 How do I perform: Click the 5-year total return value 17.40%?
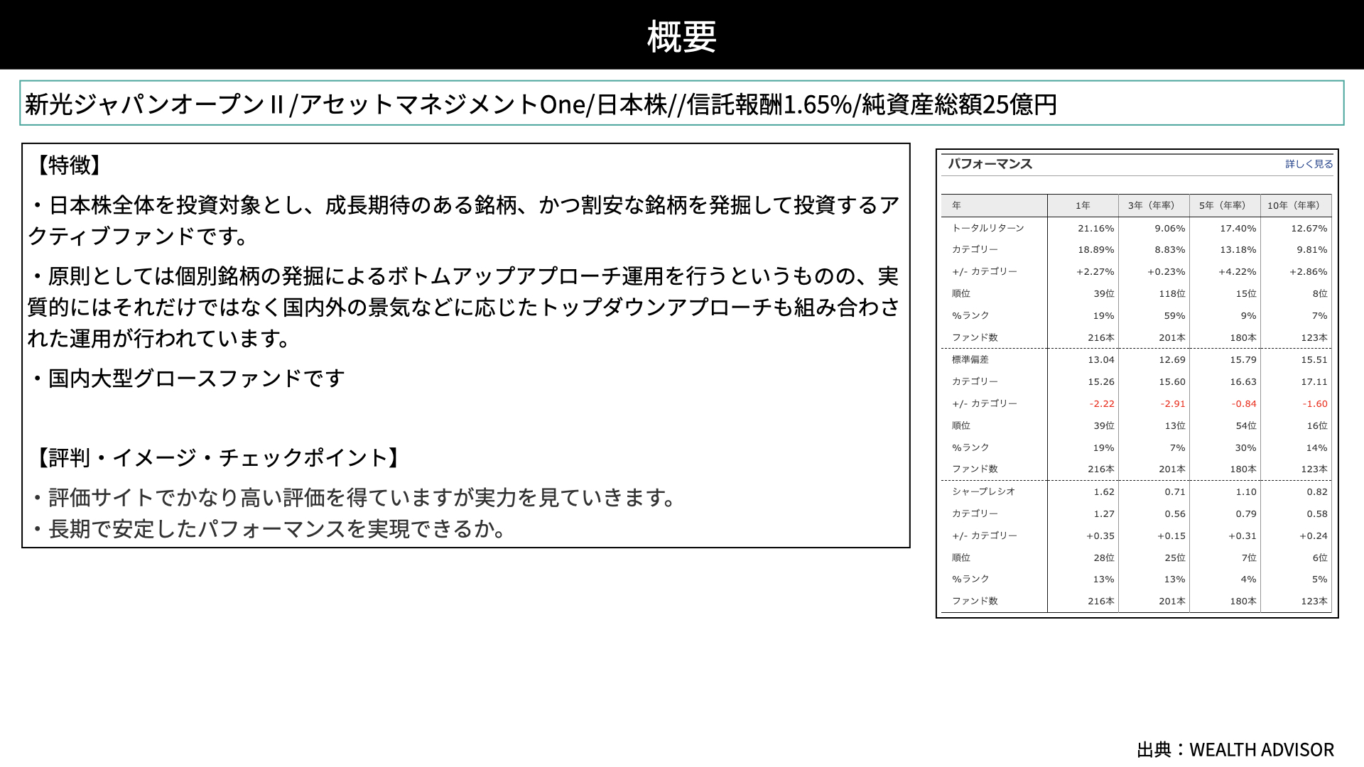coord(1238,229)
